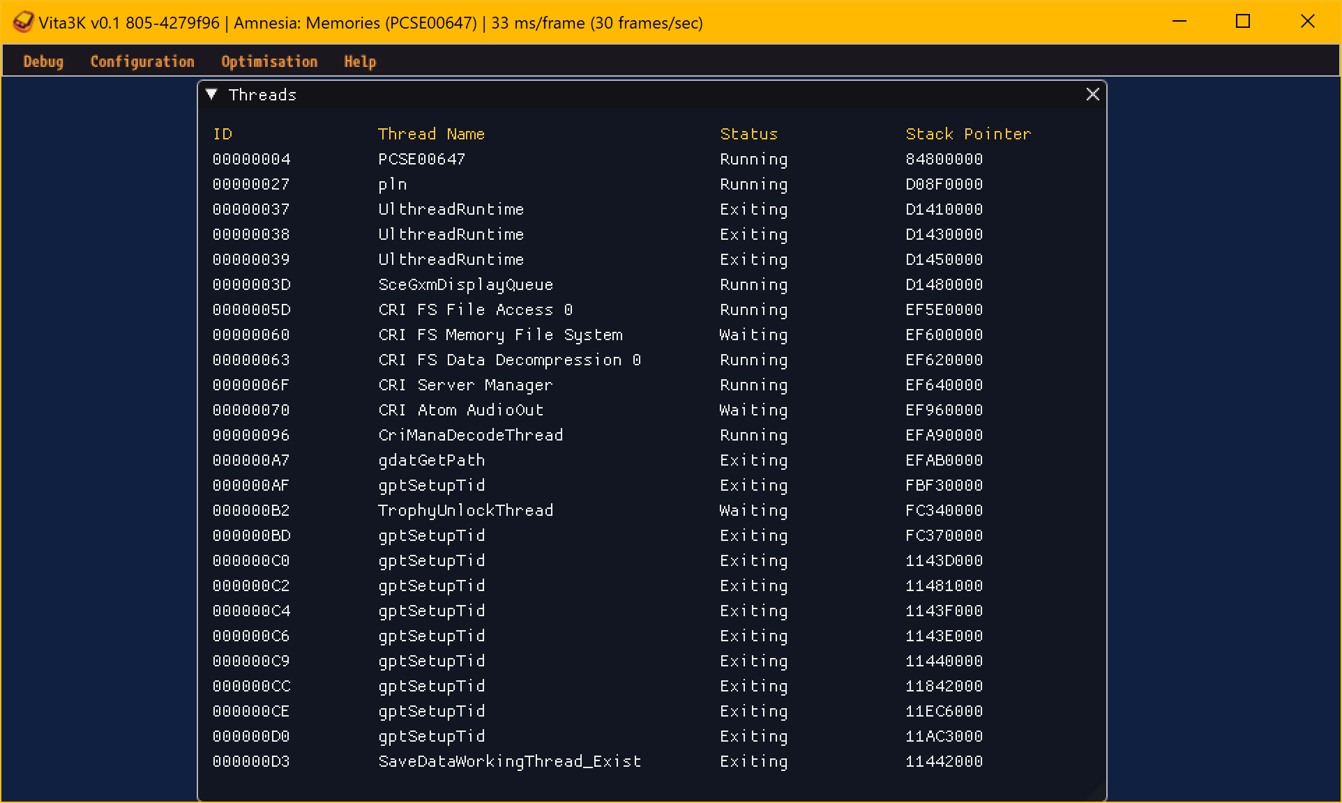Open the Debug menu

pyautogui.click(x=43, y=61)
